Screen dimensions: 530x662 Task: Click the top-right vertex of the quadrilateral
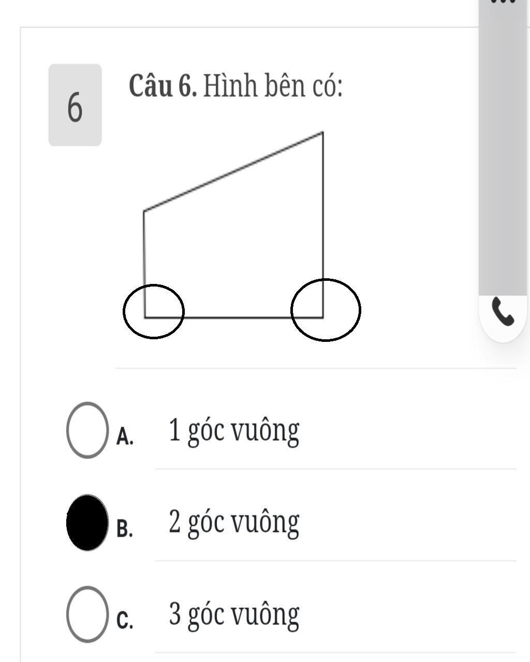322,133
